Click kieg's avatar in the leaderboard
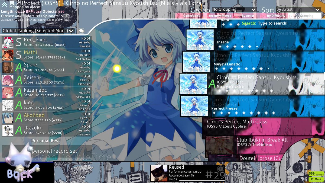 point(8,105)
